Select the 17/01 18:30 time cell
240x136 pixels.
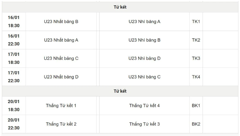coord(14,58)
